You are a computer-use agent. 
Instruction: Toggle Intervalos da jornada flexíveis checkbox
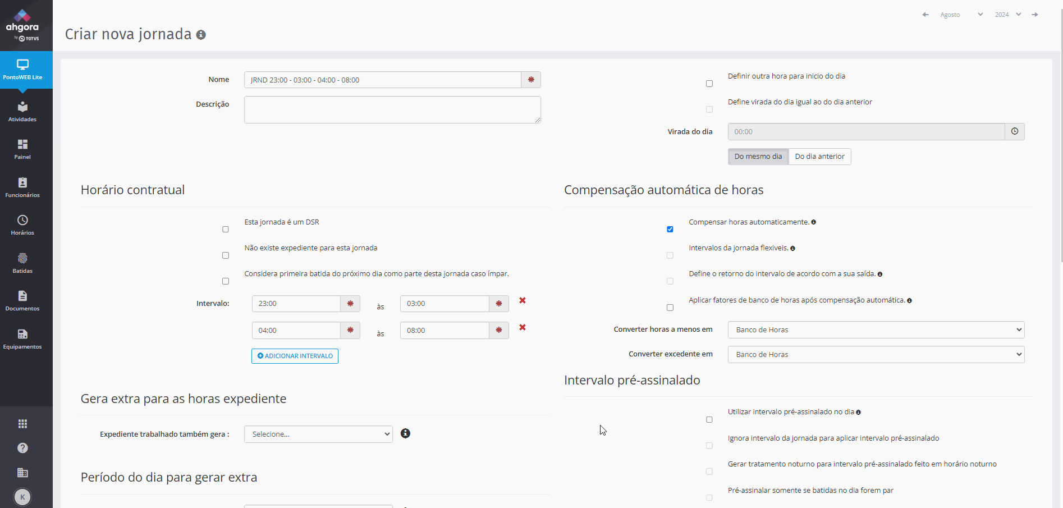point(670,255)
